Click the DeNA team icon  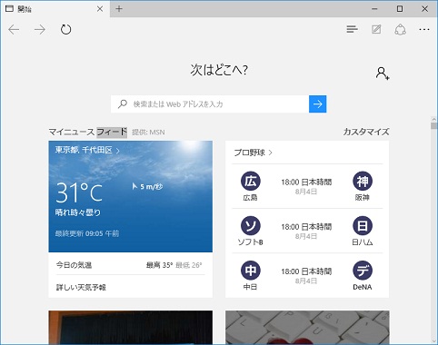click(363, 271)
